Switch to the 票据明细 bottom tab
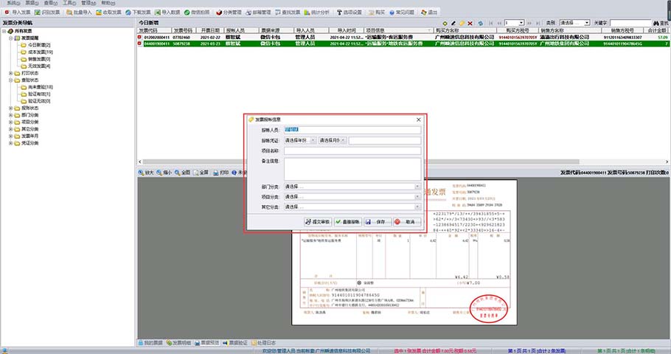This screenshot has width=671, height=354. click(178, 343)
